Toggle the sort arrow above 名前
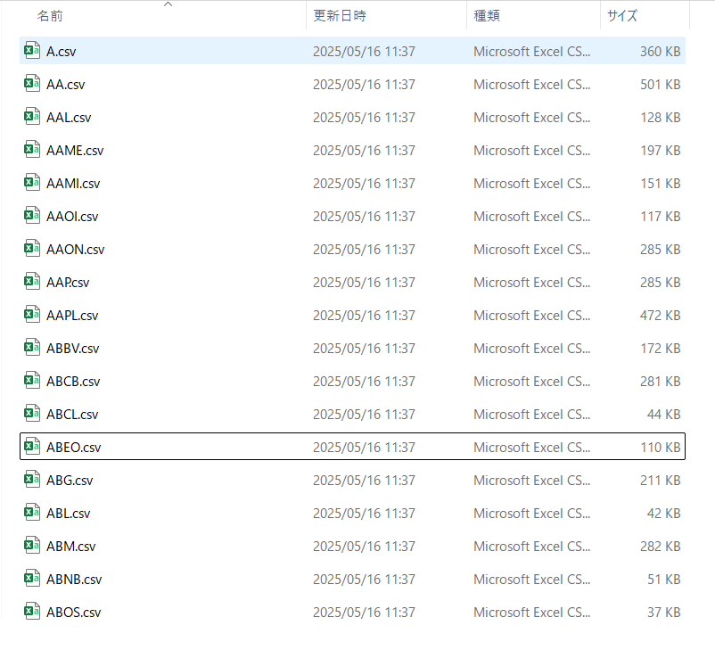Viewport: 715px width, 650px height. [x=168, y=4]
